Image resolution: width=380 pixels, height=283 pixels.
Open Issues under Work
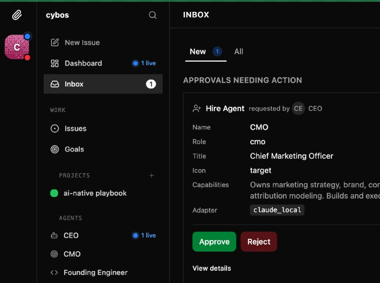coord(75,129)
